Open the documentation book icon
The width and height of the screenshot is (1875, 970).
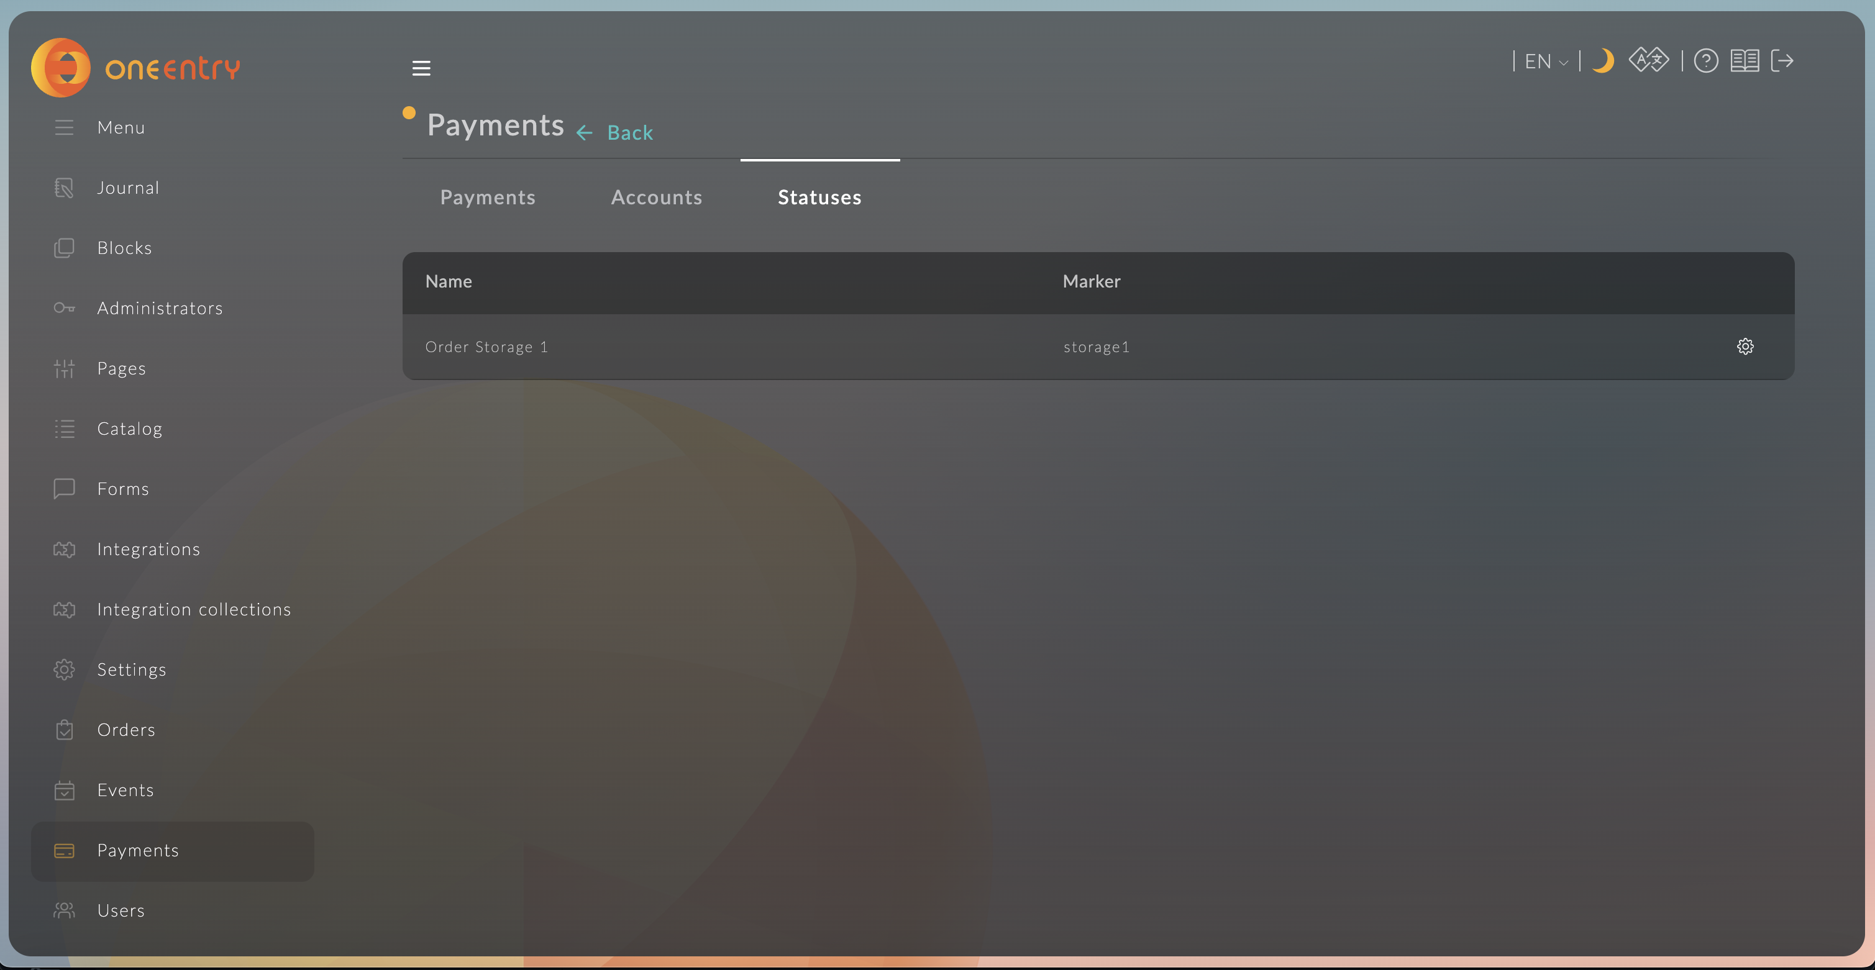point(1744,61)
